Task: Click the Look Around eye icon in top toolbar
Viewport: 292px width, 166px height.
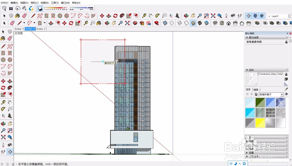Action: click(x=233, y=16)
